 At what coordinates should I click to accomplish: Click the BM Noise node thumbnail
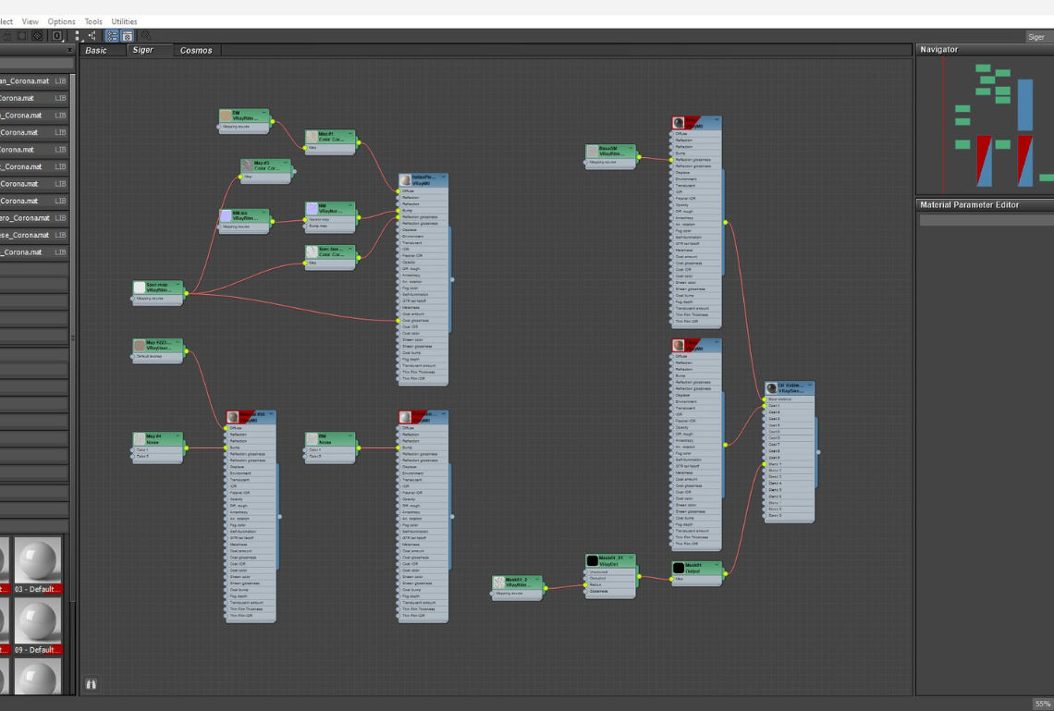[312, 439]
